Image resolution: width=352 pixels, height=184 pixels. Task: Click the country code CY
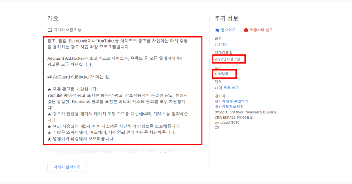click(216, 128)
